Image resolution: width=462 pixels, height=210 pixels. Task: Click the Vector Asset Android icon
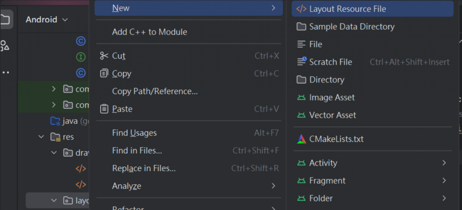[x=301, y=115]
